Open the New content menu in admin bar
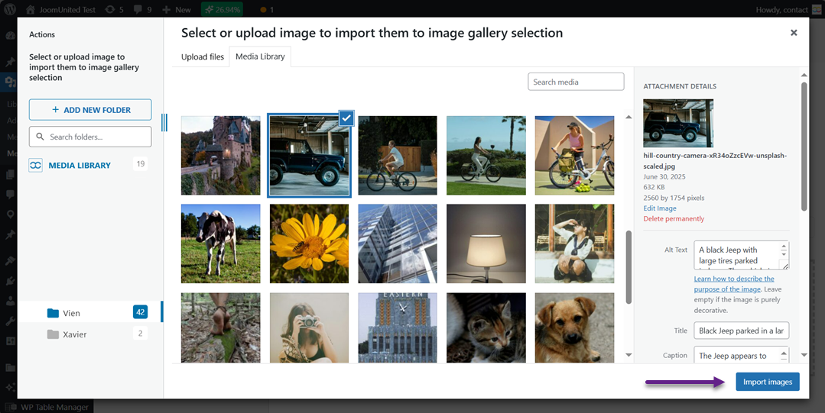This screenshot has width=825, height=413. (x=176, y=10)
